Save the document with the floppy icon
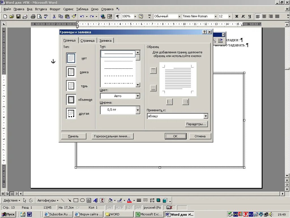 tap(18, 16)
